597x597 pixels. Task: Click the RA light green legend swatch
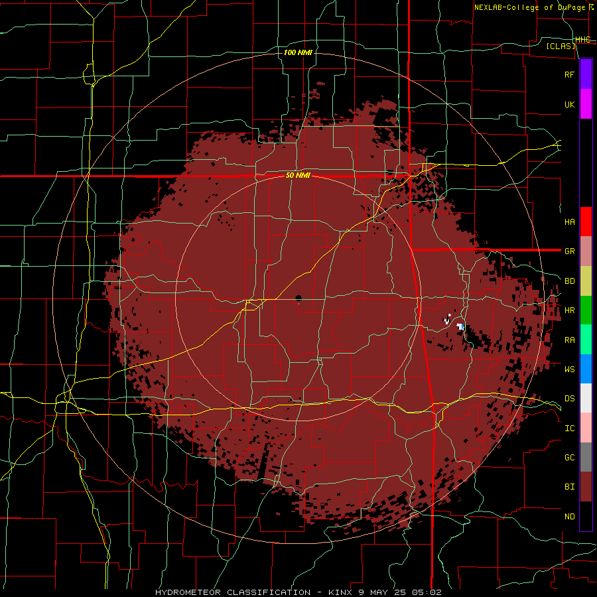point(586,340)
